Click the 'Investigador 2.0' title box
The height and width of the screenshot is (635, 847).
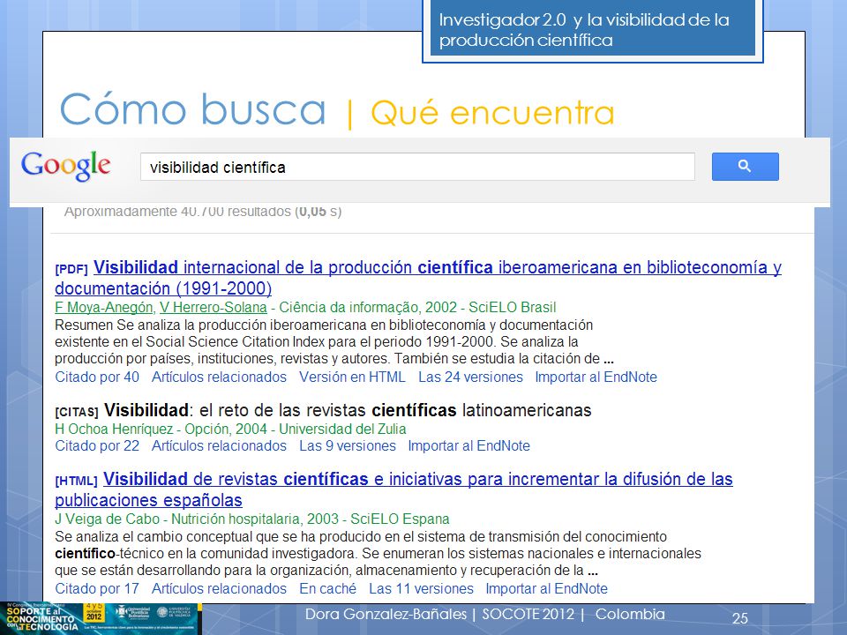point(593,30)
